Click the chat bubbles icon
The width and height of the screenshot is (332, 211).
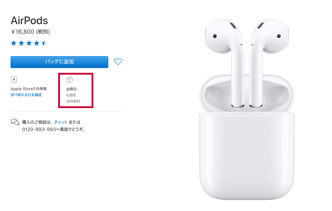click(x=15, y=122)
